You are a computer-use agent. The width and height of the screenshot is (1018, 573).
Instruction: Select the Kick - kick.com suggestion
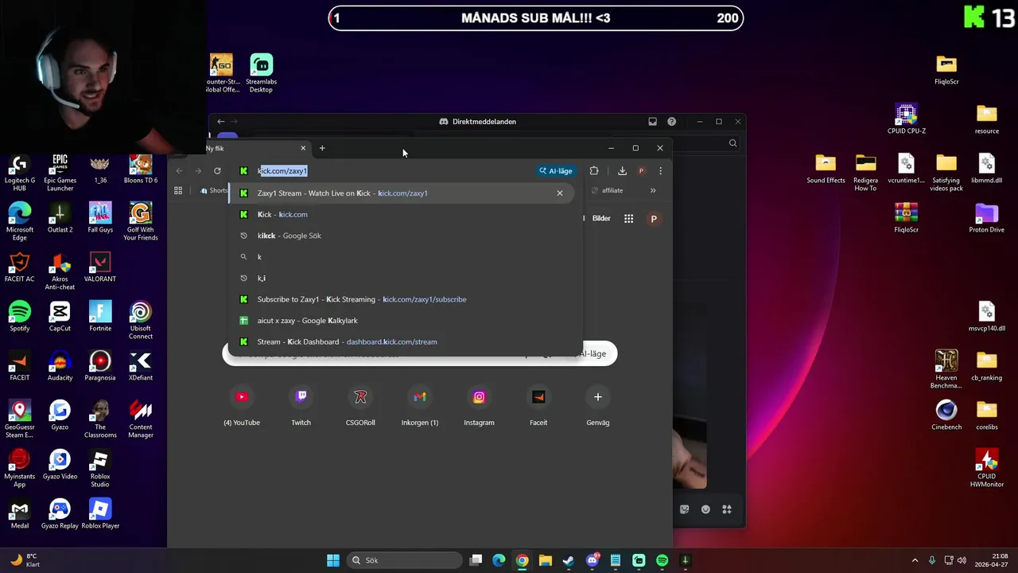coord(406,214)
